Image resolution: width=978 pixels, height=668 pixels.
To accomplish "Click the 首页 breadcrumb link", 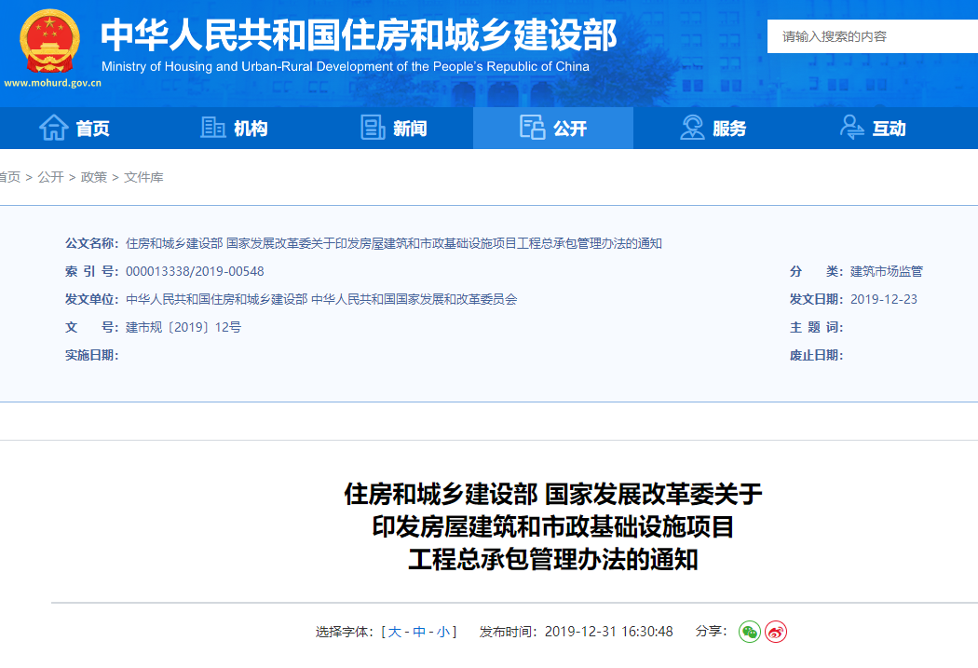I will (x=9, y=176).
